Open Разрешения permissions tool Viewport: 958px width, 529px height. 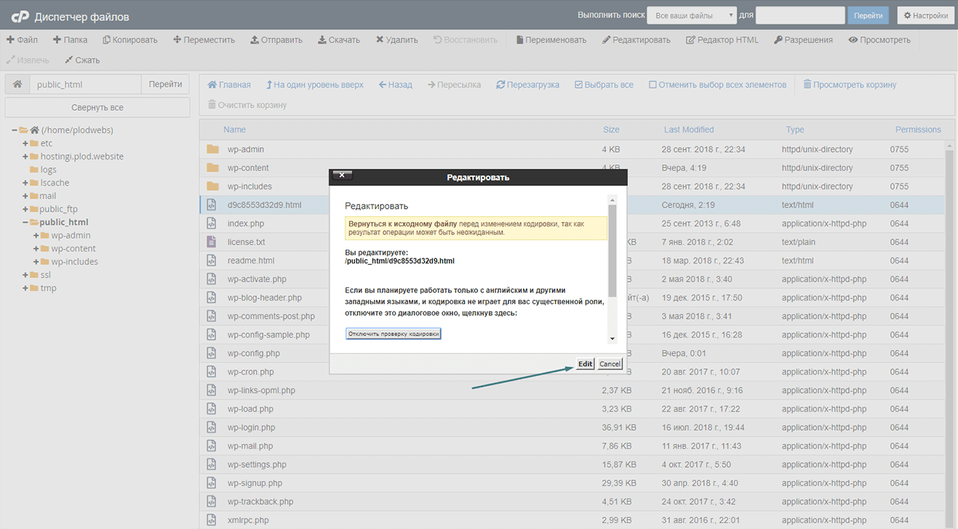coord(804,40)
